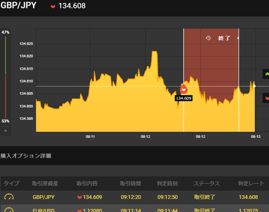Click the 134.608 current rate in header
The height and width of the screenshot is (212, 269).
coord(72,6)
